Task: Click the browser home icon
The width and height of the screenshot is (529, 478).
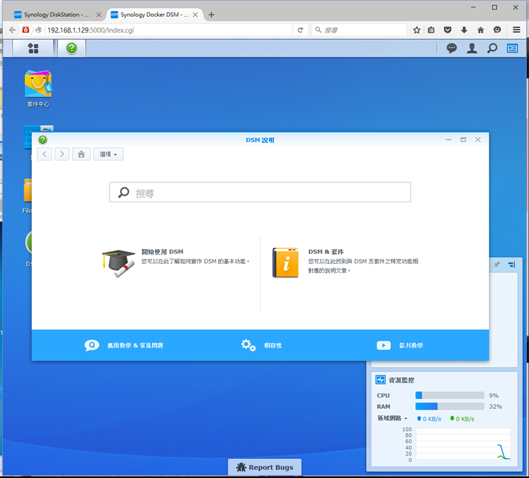Action: (x=480, y=30)
